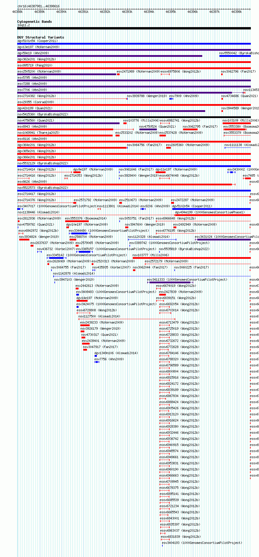
Task: Click the esv2533202 (McKernan2009) label
Action: pyautogui.click(x=137, y=133)
